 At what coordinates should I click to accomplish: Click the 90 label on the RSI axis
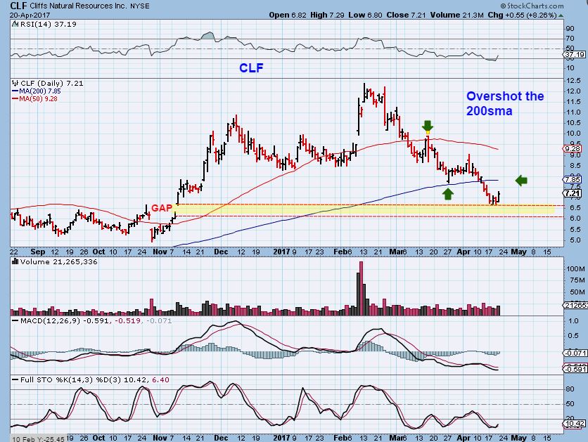(570, 29)
